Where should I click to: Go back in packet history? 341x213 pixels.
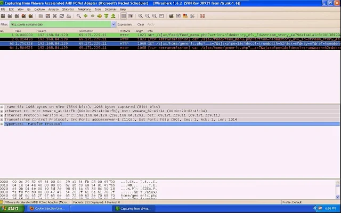coord(86,16)
